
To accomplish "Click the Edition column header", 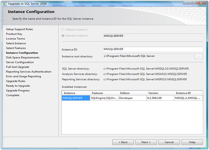I will [x=132, y=93].
